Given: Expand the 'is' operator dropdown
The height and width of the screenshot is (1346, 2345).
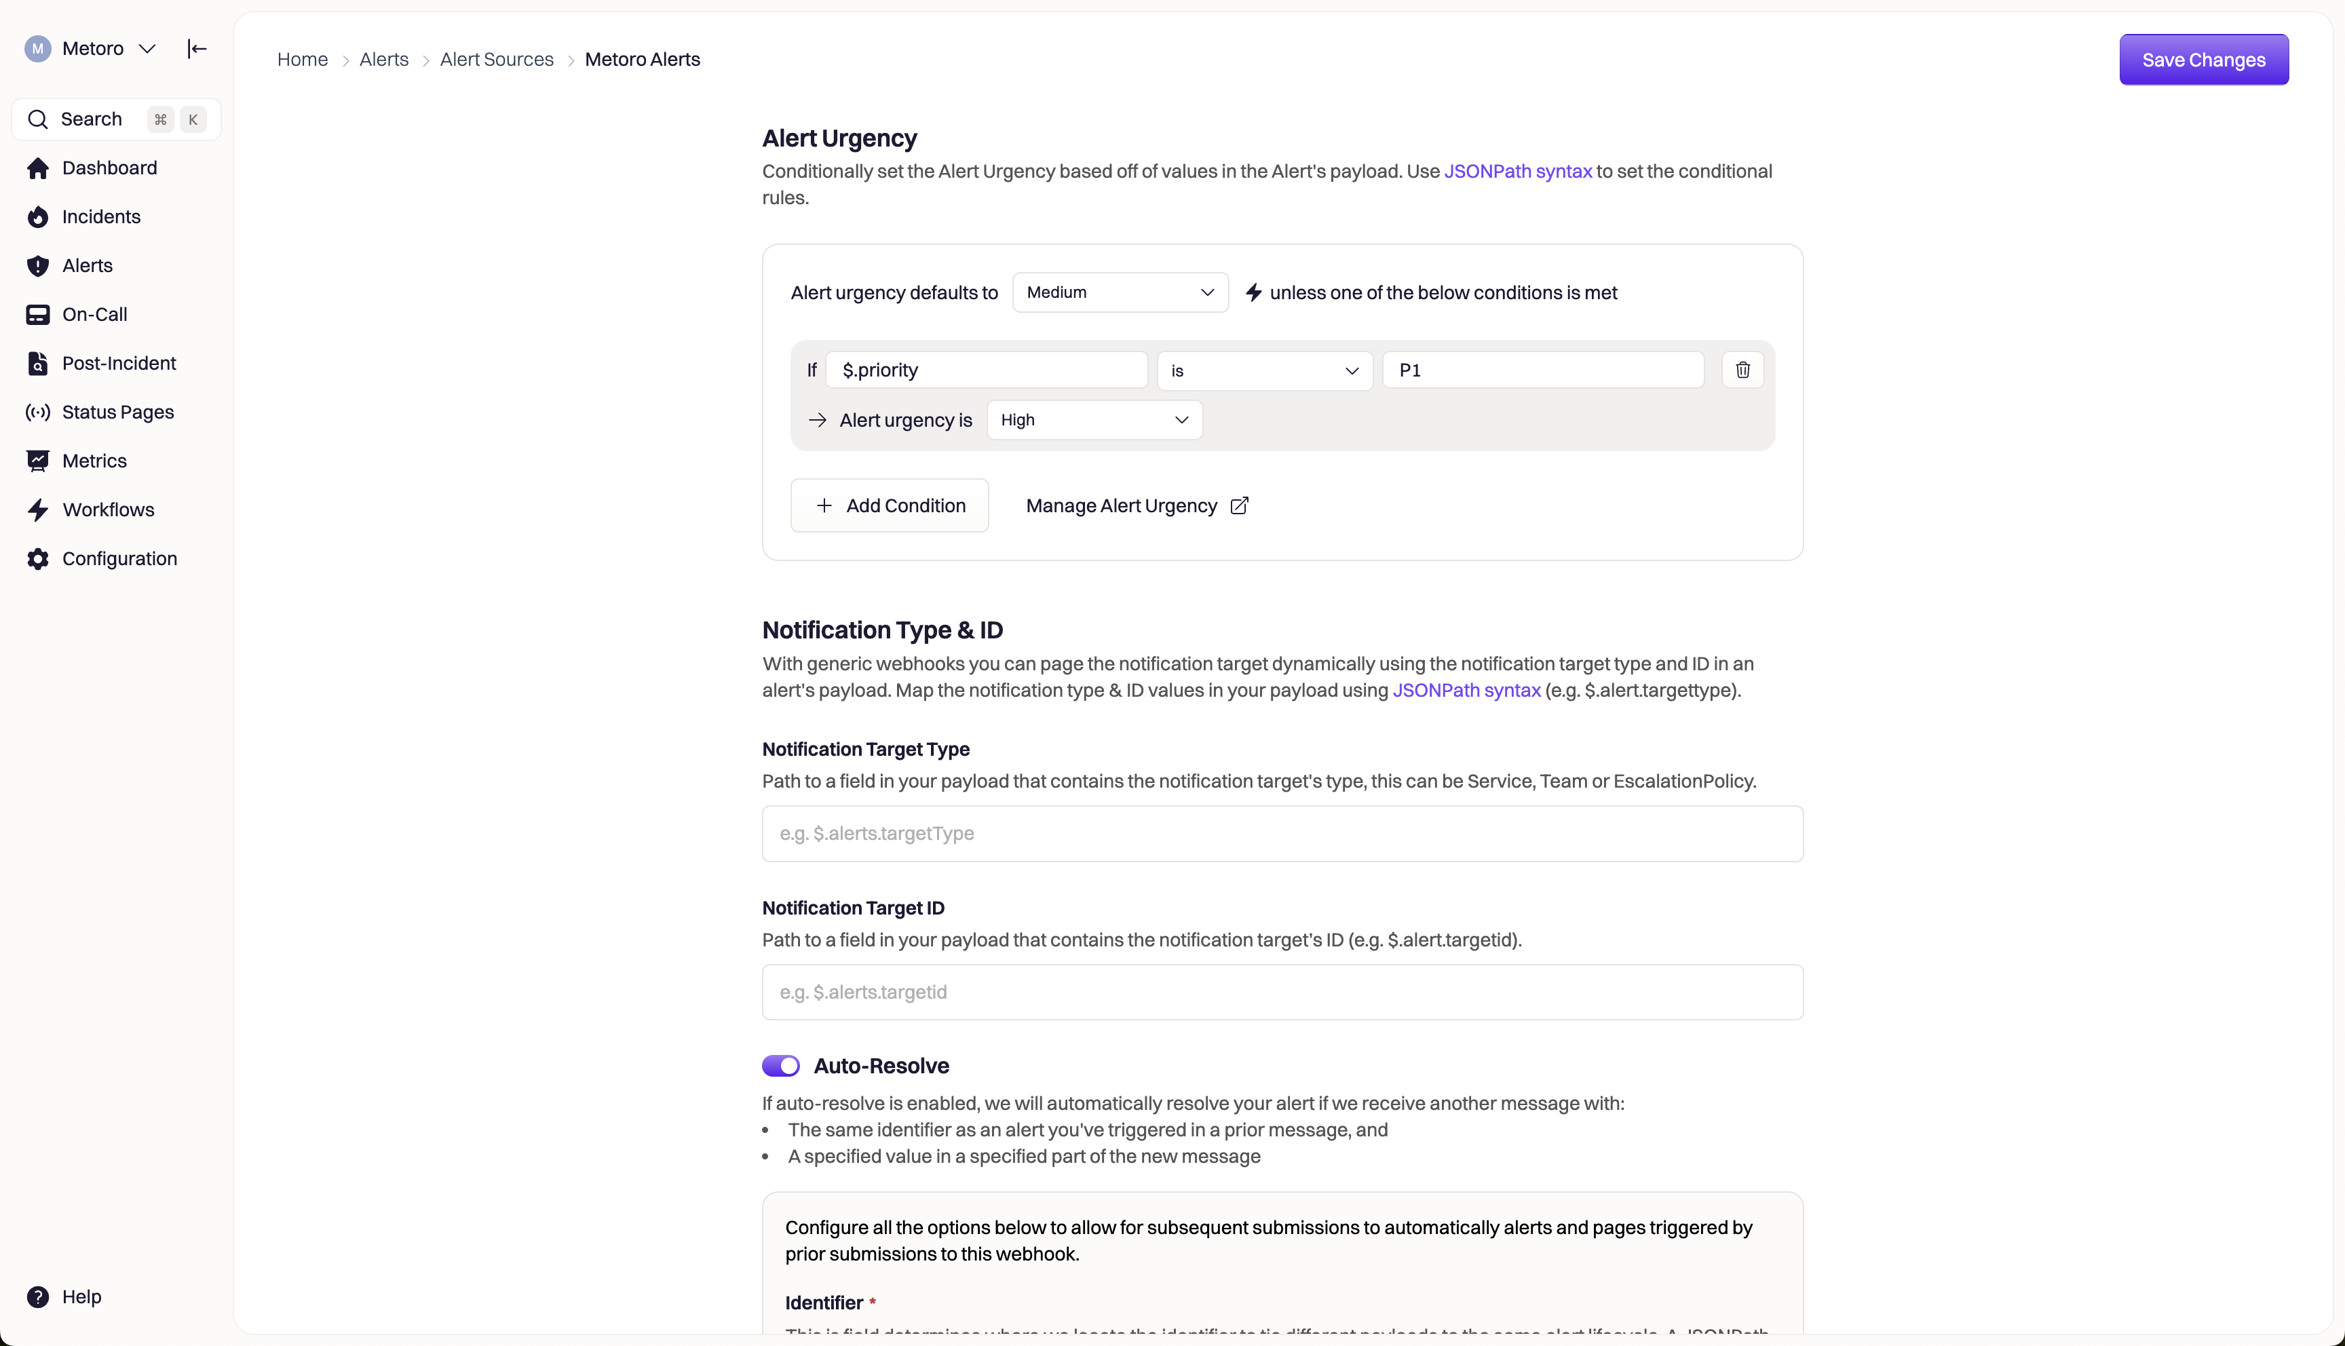Looking at the screenshot, I should pos(1263,370).
